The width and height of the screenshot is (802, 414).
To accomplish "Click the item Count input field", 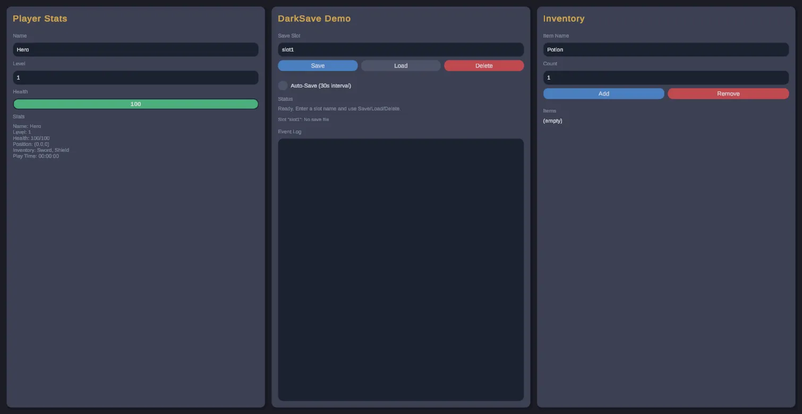I will (x=666, y=77).
